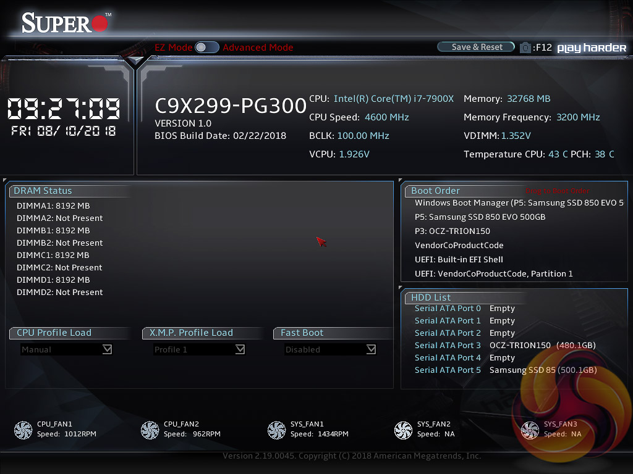Click DIMMB2: Not Present entry
The width and height of the screenshot is (633, 474).
click(60, 243)
